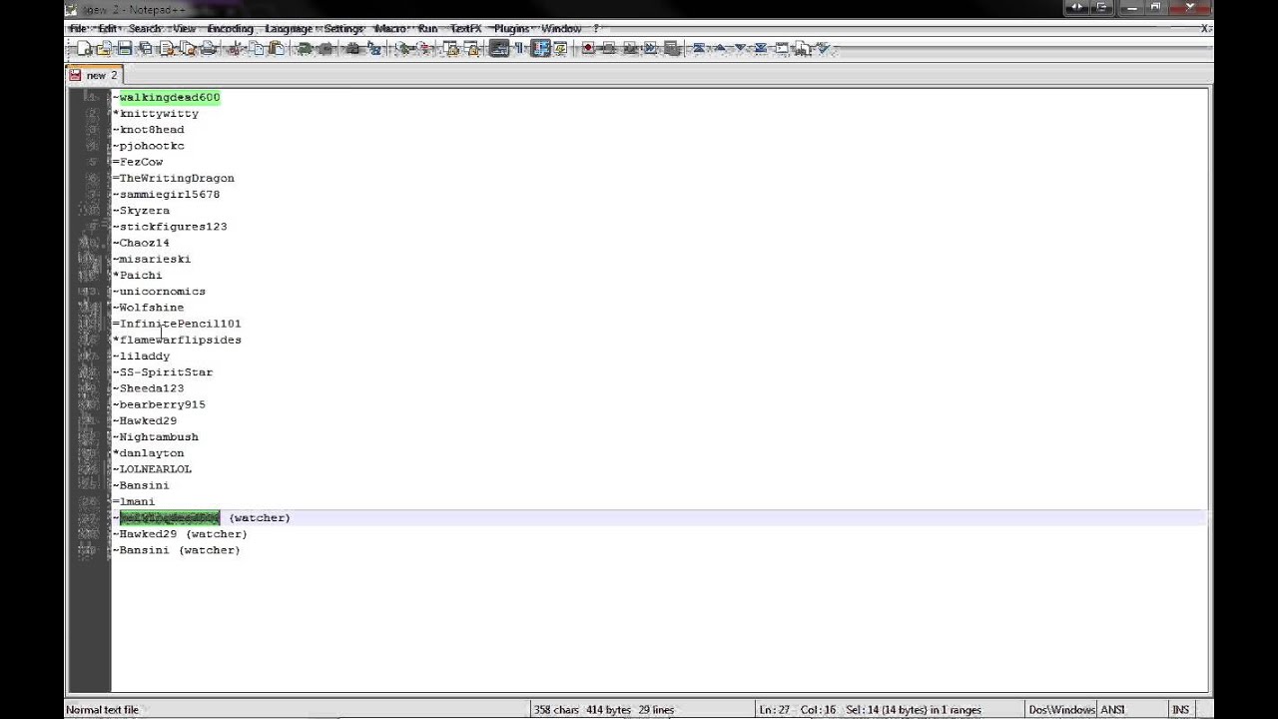Click the Save All toolbar icon
The image size is (1278, 719).
[x=145, y=48]
